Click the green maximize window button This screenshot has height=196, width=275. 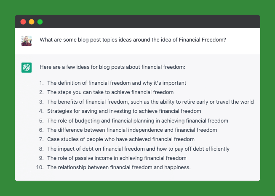tap(40, 22)
